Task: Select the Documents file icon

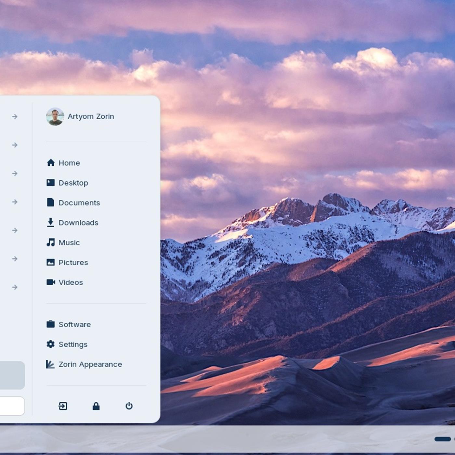Action: tap(51, 202)
